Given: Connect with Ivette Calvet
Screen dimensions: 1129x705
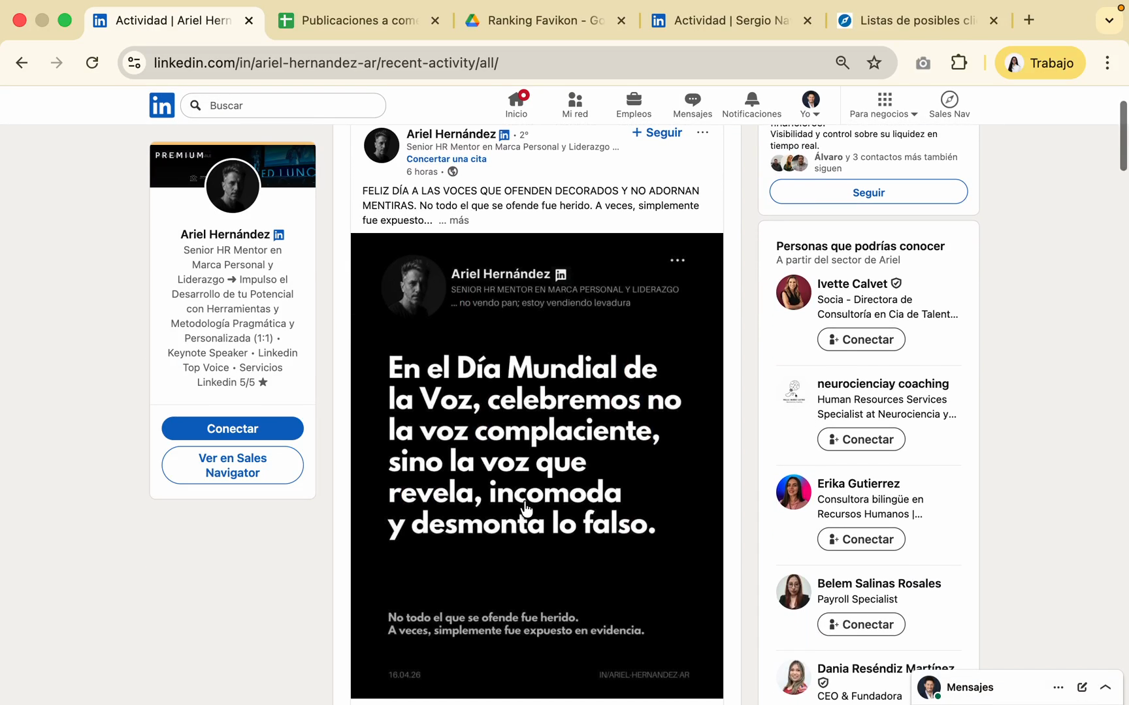Looking at the screenshot, I should tap(860, 339).
